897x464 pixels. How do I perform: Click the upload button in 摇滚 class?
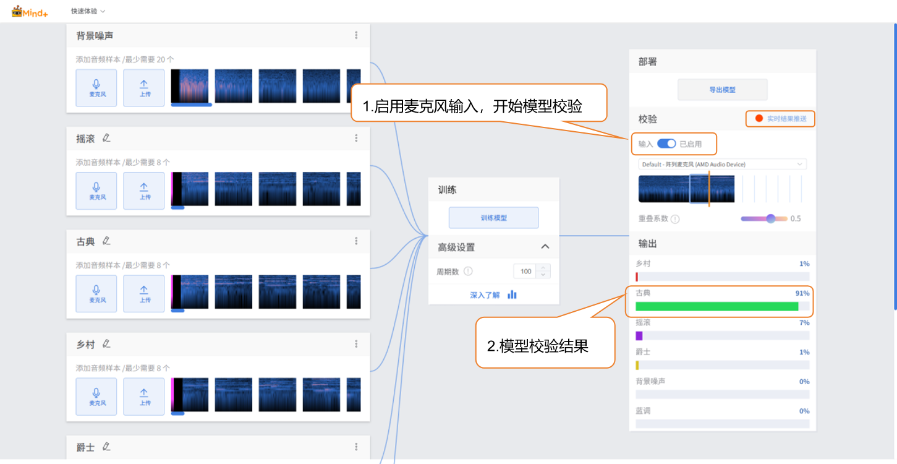[144, 191]
